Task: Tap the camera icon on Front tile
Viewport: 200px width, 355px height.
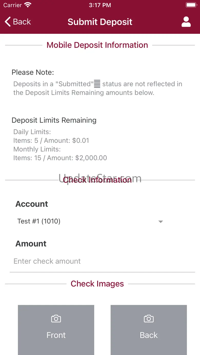Action: click(x=56, y=319)
